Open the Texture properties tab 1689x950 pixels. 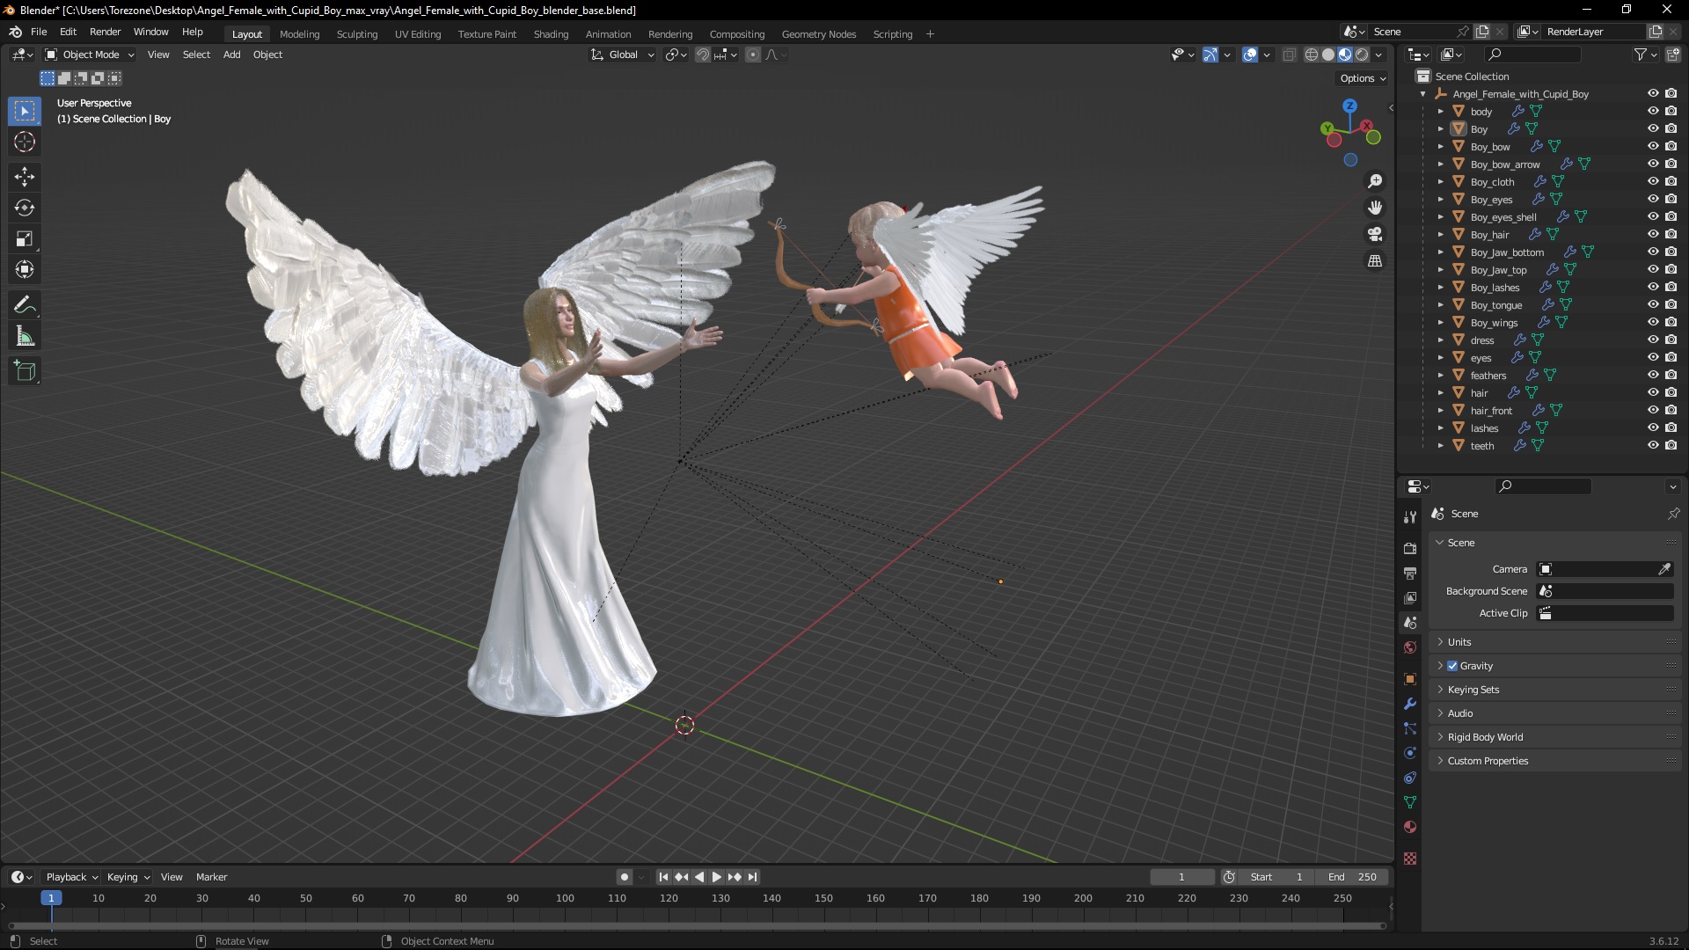[x=1410, y=859]
